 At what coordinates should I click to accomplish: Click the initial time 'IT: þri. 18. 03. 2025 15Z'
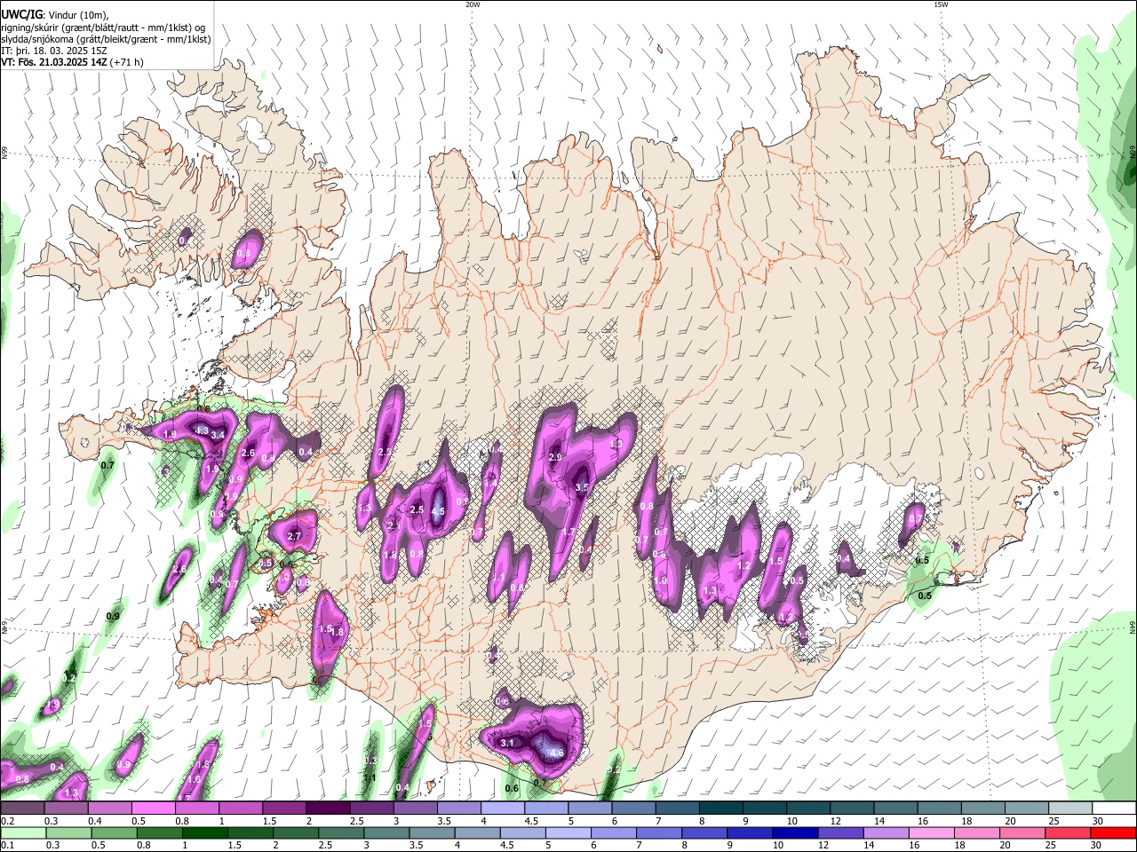pos(55,51)
